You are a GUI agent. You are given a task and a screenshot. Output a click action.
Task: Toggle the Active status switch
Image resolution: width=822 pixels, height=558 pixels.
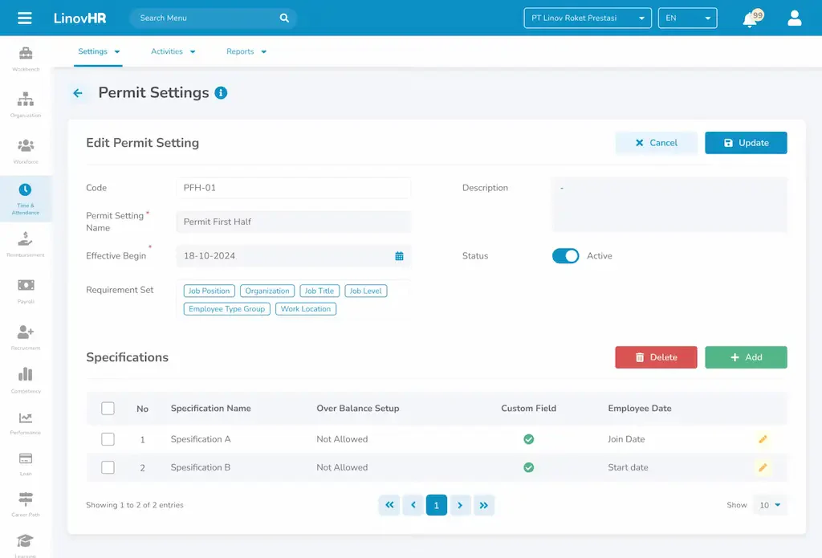(565, 256)
